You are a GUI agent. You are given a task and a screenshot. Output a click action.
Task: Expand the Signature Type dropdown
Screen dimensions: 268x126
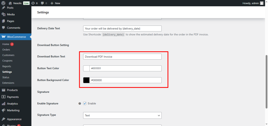coord(122,116)
